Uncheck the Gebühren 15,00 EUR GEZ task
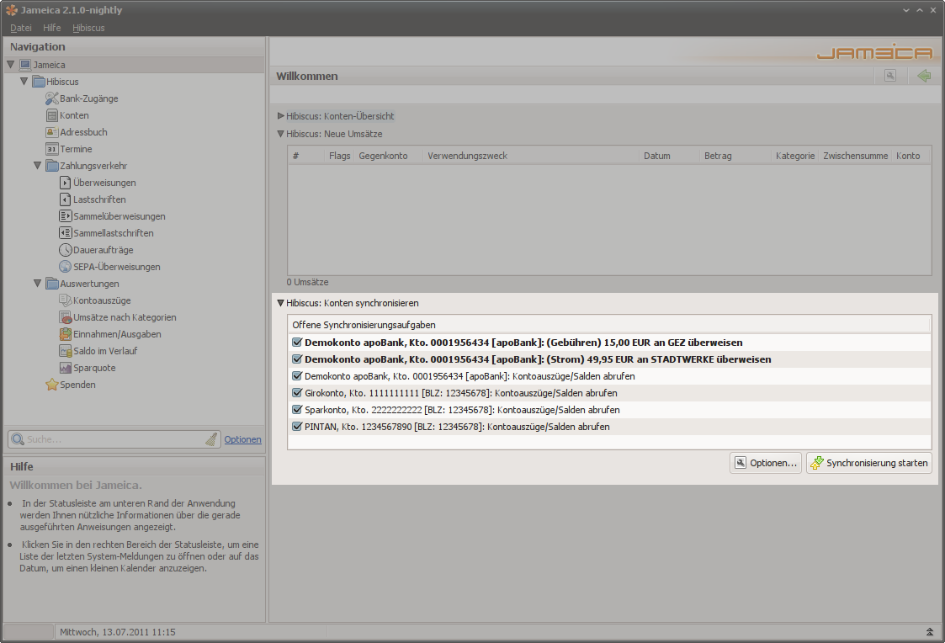This screenshot has width=945, height=643. tap(296, 343)
